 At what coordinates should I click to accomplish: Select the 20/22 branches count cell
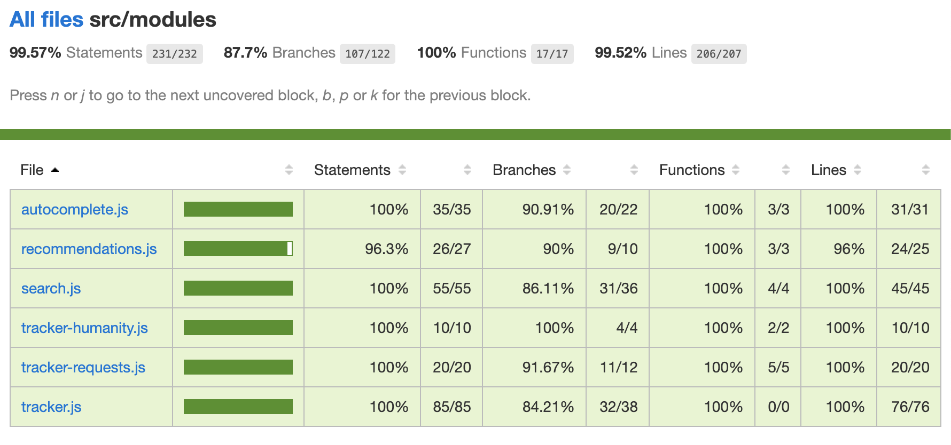(619, 209)
